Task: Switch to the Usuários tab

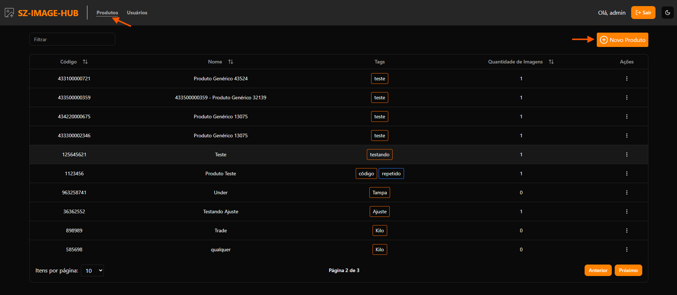Action: pos(137,13)
